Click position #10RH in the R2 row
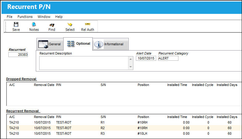Screen dimensions: 242x139 (x=143, y=128)
